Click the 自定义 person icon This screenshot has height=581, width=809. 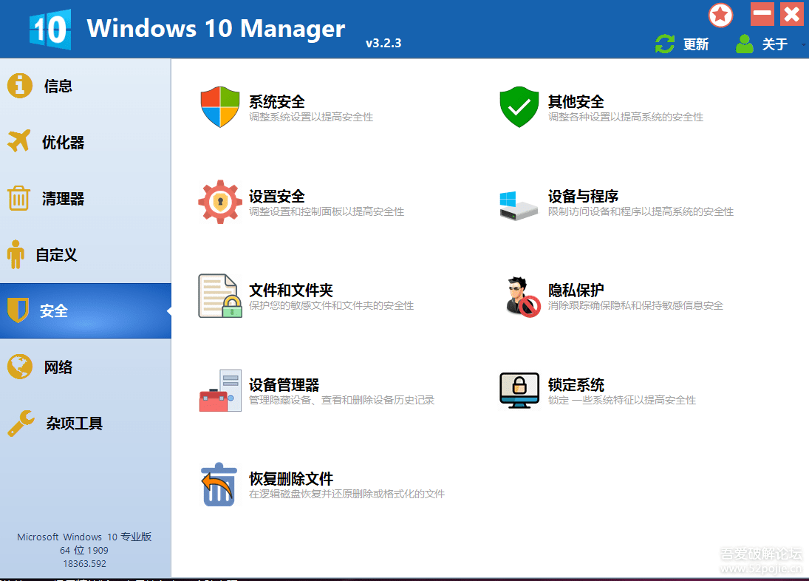click(16, 254)
